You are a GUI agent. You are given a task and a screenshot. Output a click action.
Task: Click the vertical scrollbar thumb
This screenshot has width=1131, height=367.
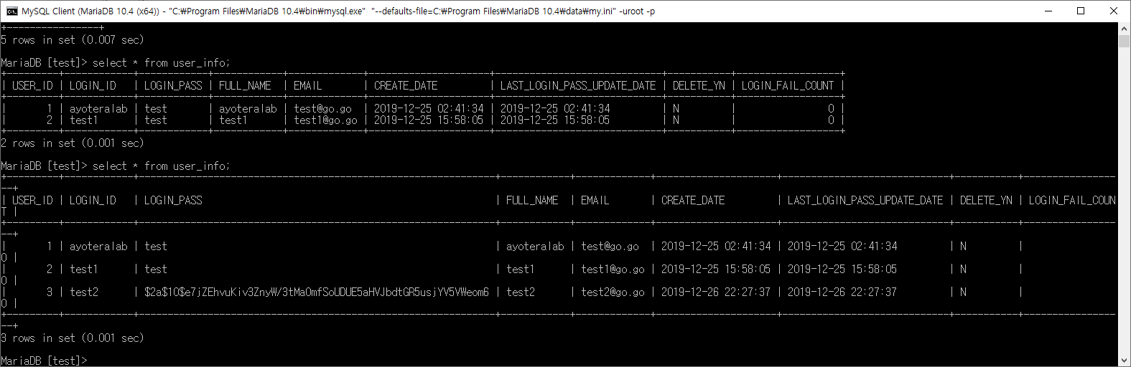point(1125,41)
